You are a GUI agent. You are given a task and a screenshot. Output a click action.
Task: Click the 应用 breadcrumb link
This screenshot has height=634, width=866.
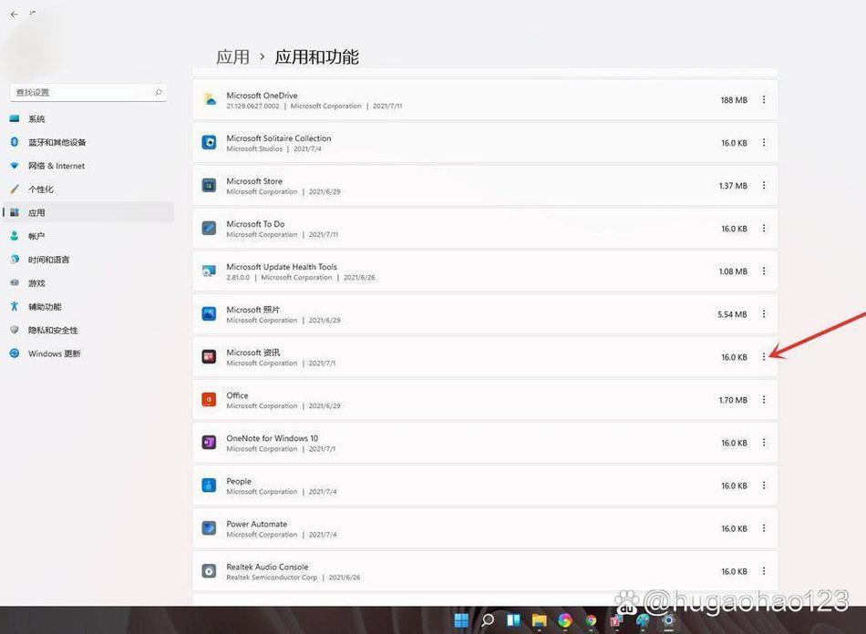(233, 56)
